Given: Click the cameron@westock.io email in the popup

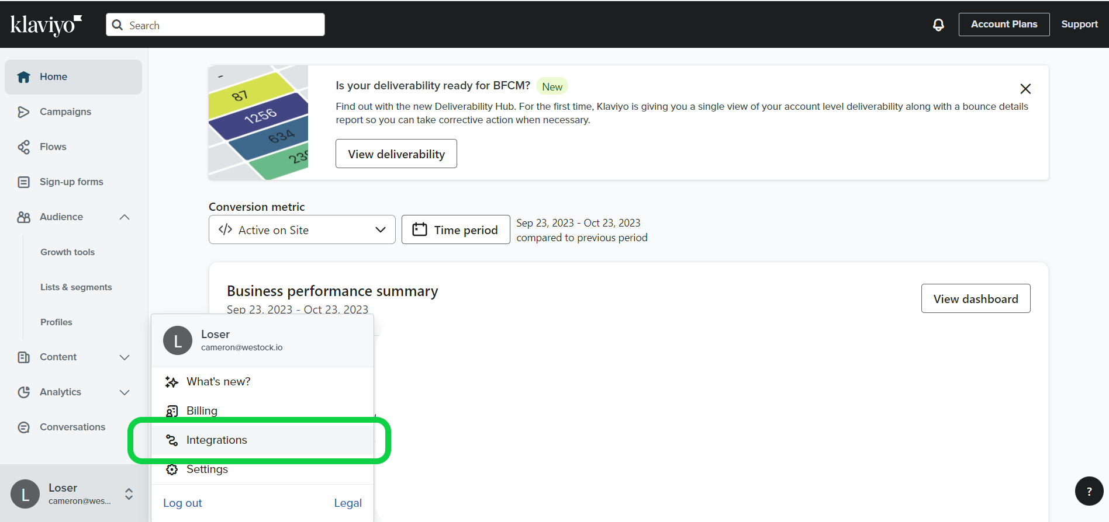Looking at the screenshot, I should coord(242,347).
